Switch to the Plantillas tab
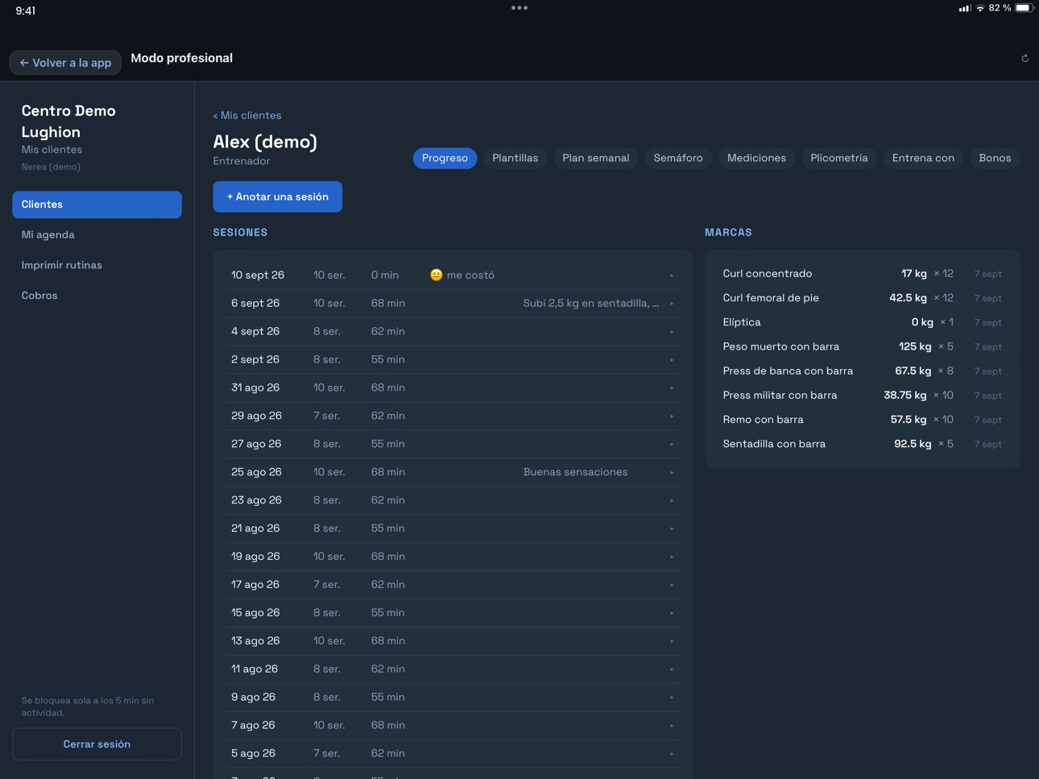The height and width of the screenshot is (779, 1039). pyautogui.click(x=515, y=158)
